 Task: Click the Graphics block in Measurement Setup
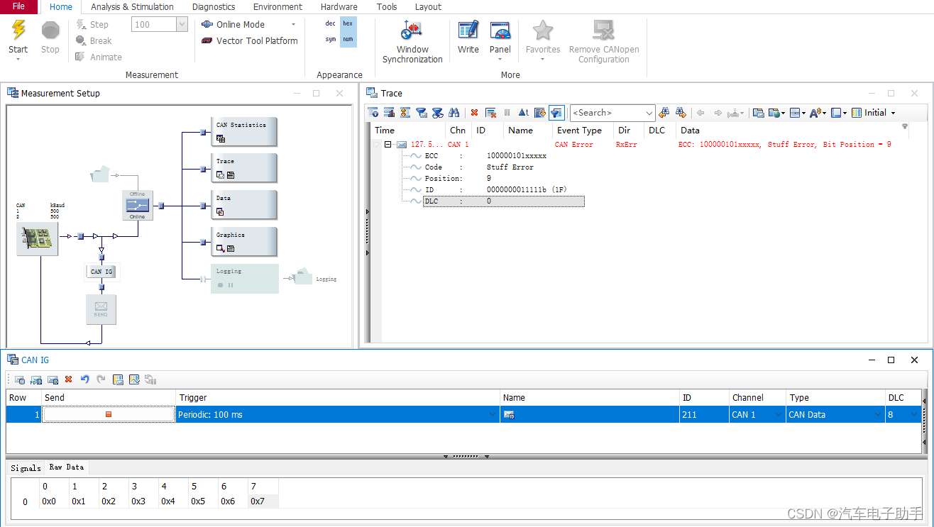243,241
